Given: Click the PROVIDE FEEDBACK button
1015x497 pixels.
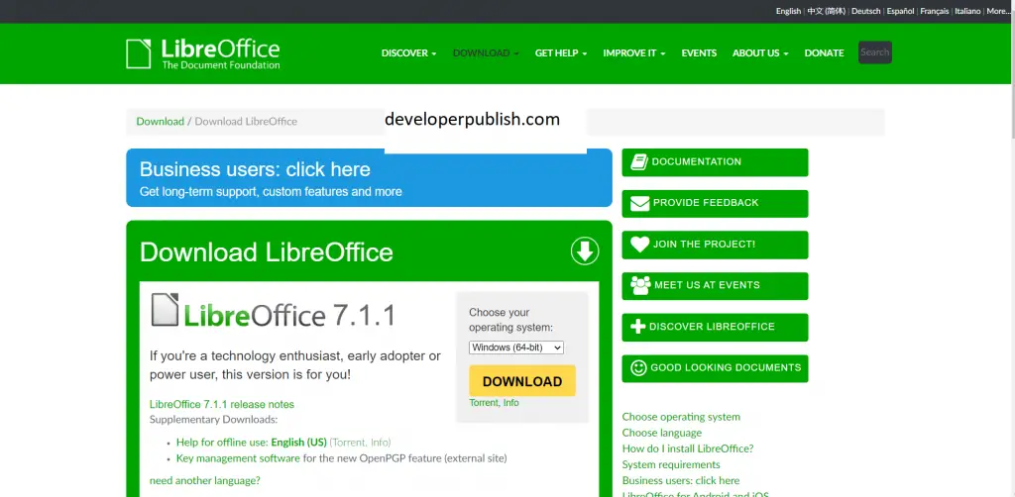Looking at the screenshot, I should click(x=715, y=203).
